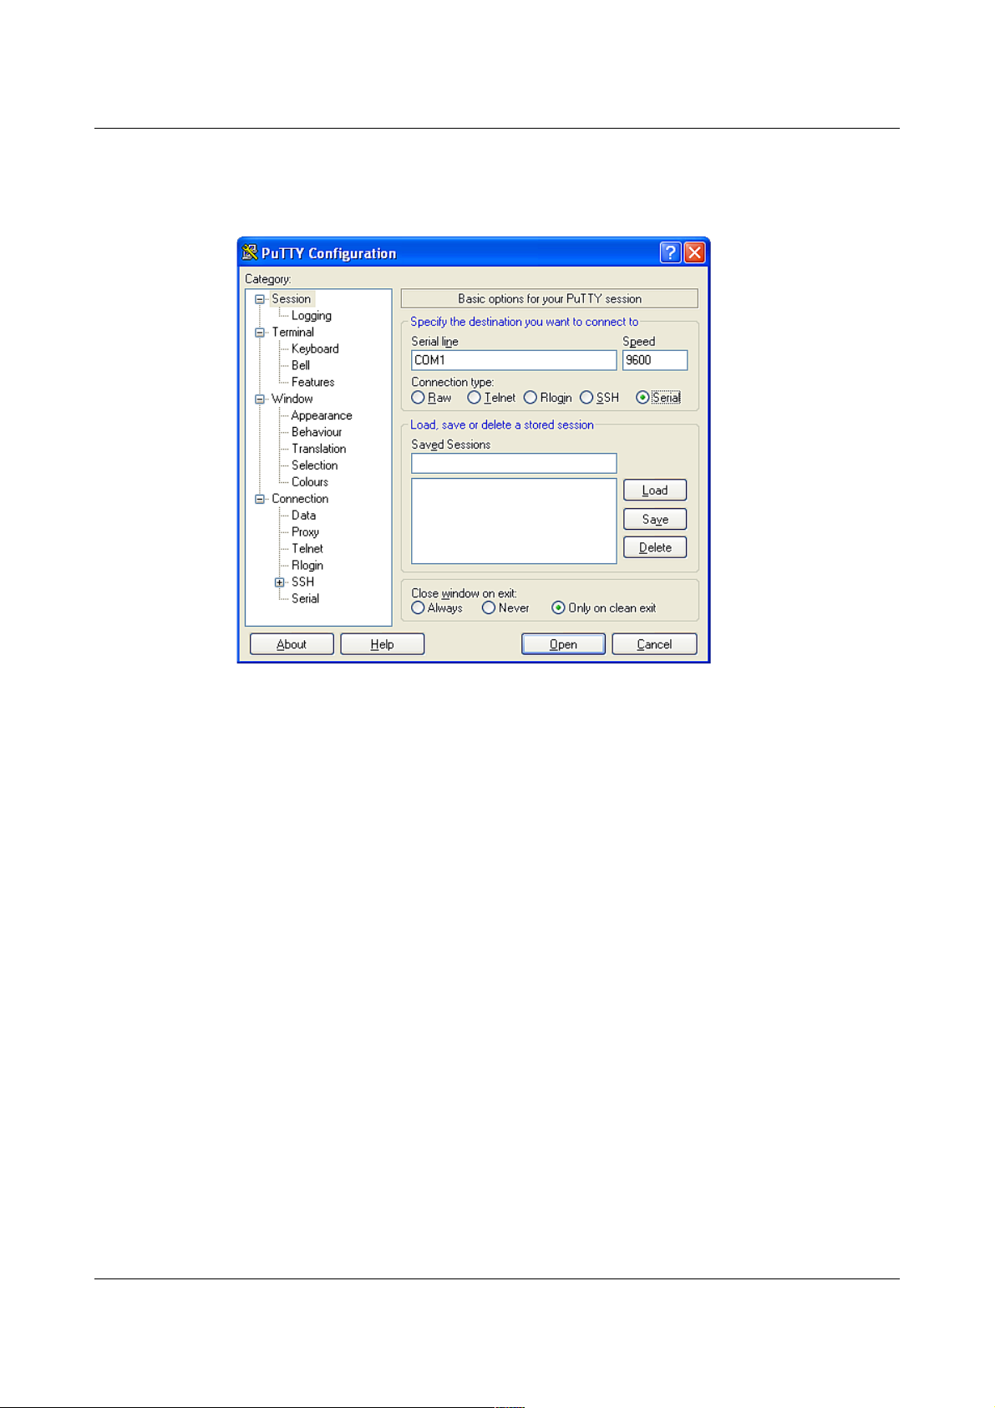Choose Always for close window on exit
The image size is (995, 1408).
[x=437, y=608]
